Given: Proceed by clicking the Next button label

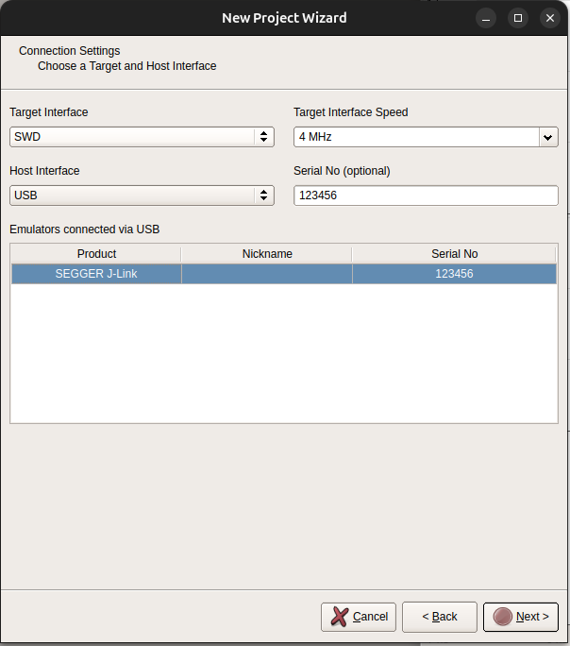Looking at the screenshot, I should (x=532, y=617).
